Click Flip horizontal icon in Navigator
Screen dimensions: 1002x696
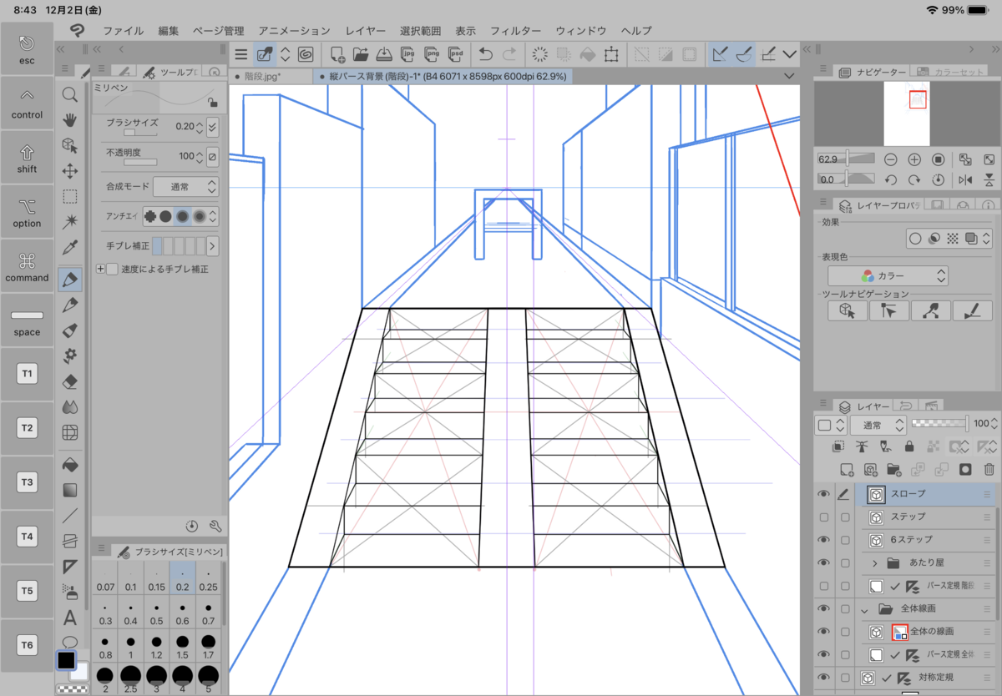[965, 179]
